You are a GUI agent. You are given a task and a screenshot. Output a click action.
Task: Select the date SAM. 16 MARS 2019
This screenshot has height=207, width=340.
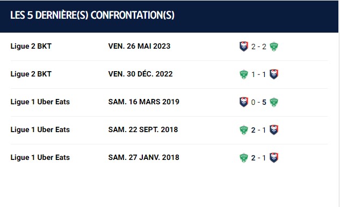pyautogui.click(x=144, y=102)
